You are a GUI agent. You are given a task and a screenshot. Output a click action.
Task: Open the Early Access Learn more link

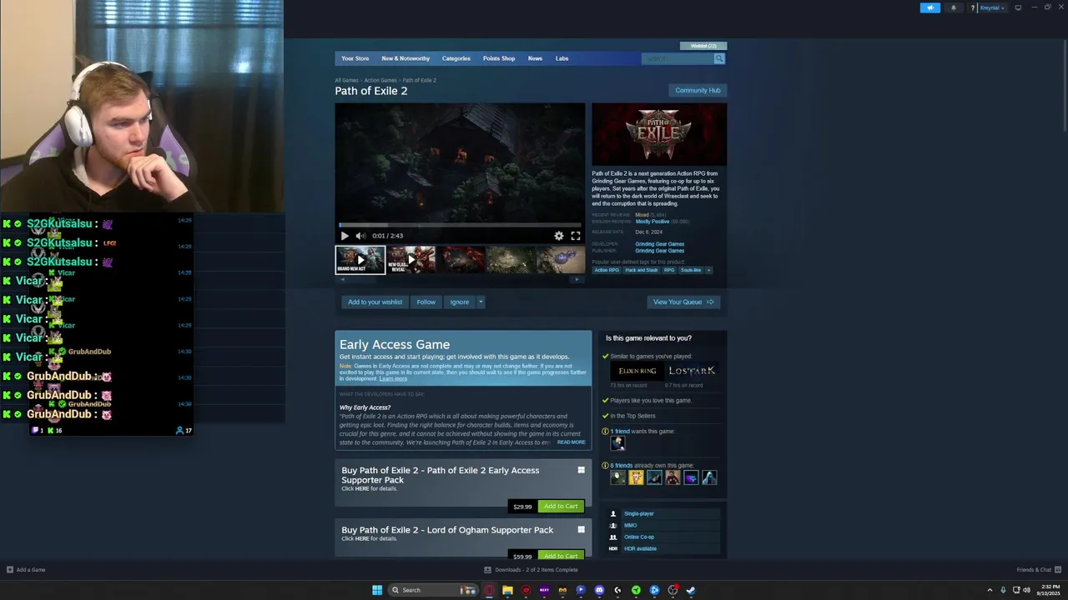point(393,378)
